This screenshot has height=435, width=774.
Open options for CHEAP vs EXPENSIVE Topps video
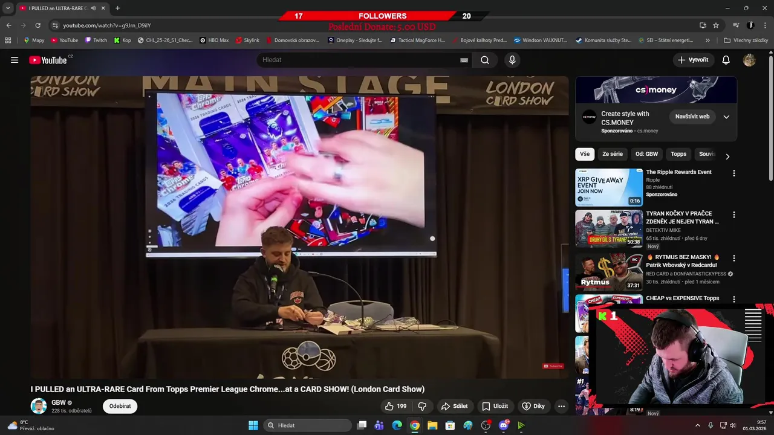point(734,299)
